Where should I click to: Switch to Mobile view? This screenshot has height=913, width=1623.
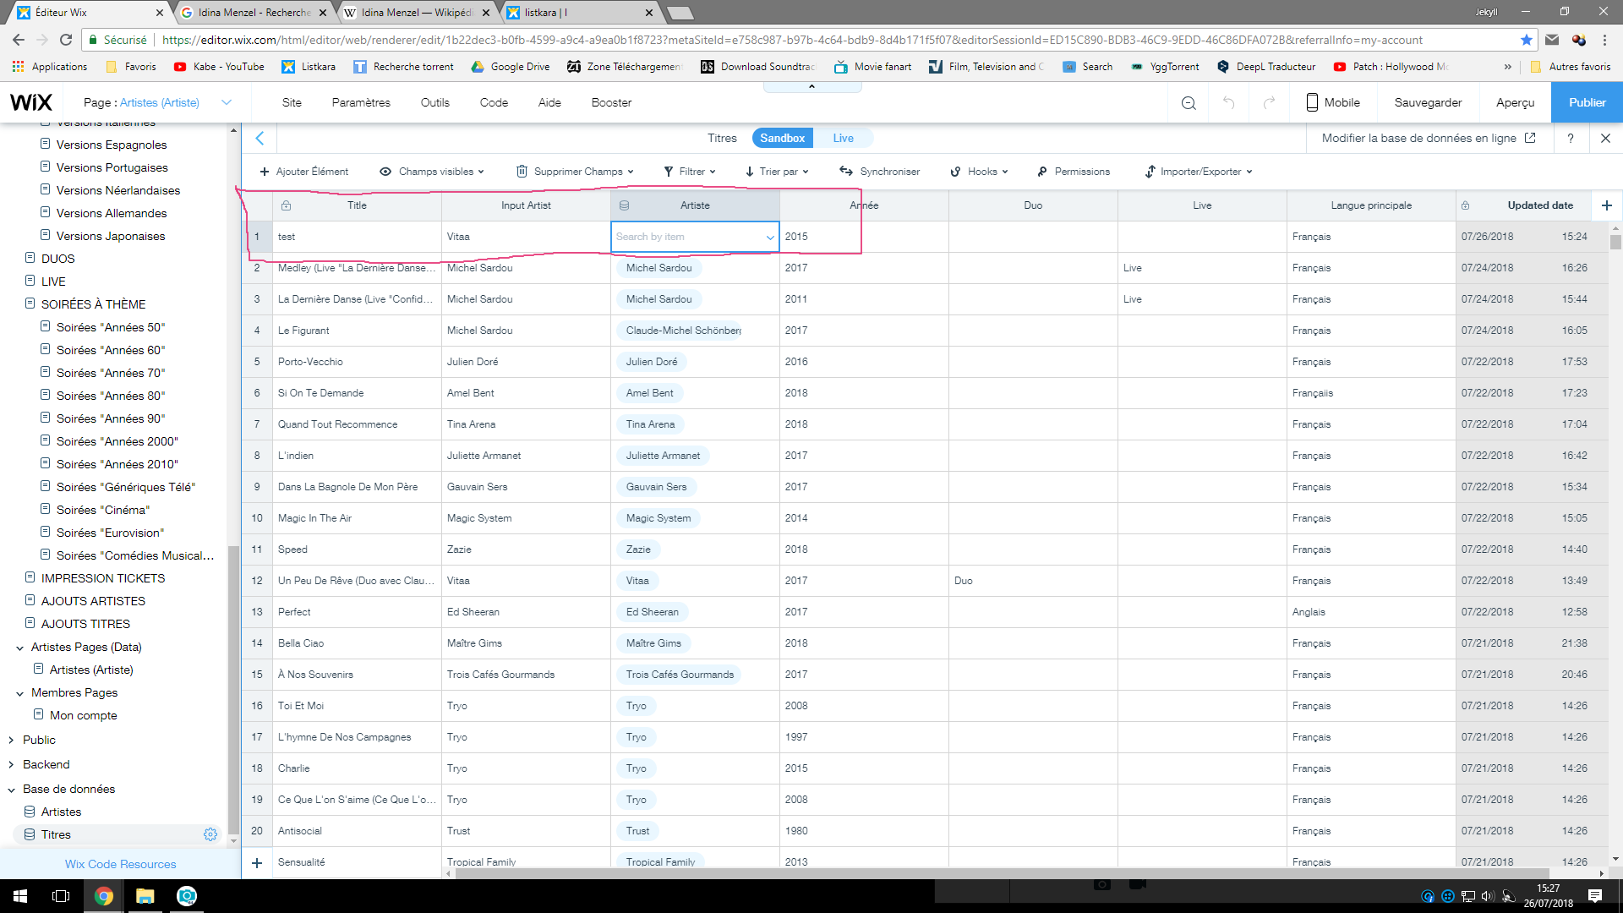[1333, 102]
